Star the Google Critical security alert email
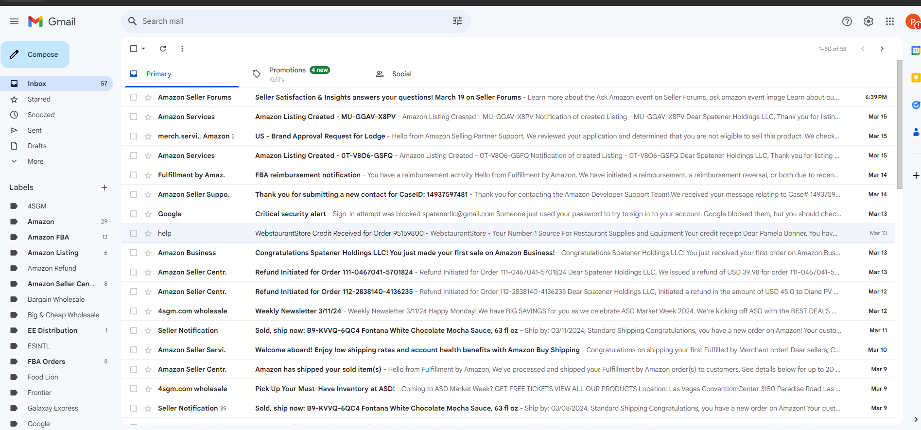Screen dimensions: 921x430 point(148,214)
